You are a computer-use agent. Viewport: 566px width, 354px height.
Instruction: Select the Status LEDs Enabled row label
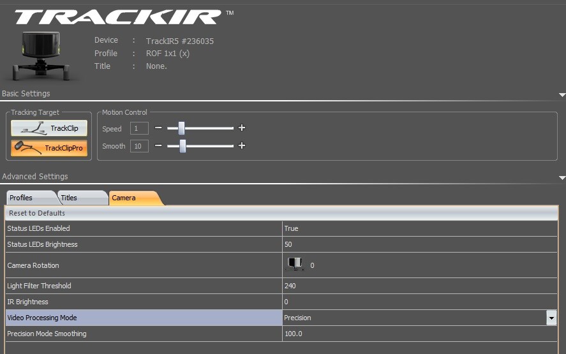pos(38,228)
